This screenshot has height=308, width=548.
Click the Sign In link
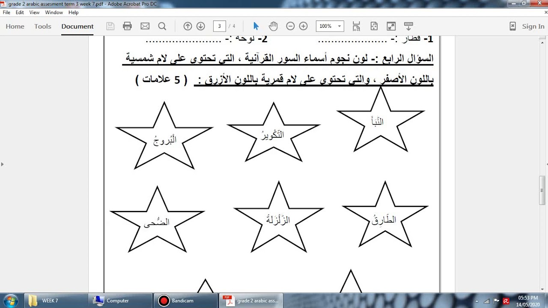click(533, 26)
